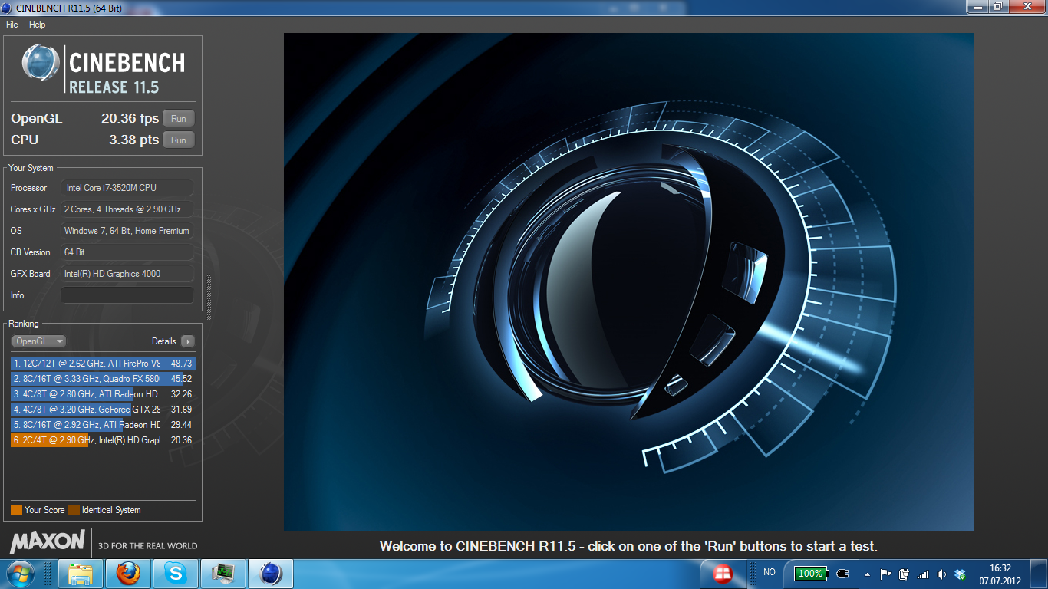This screenshot has width=1048, height=589.
Task: Click the CB Version 64 Bit field
Action: (x=127, y=252)
